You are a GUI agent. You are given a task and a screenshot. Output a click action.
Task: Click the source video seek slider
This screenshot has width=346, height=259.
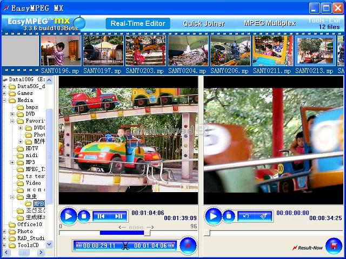128,233
